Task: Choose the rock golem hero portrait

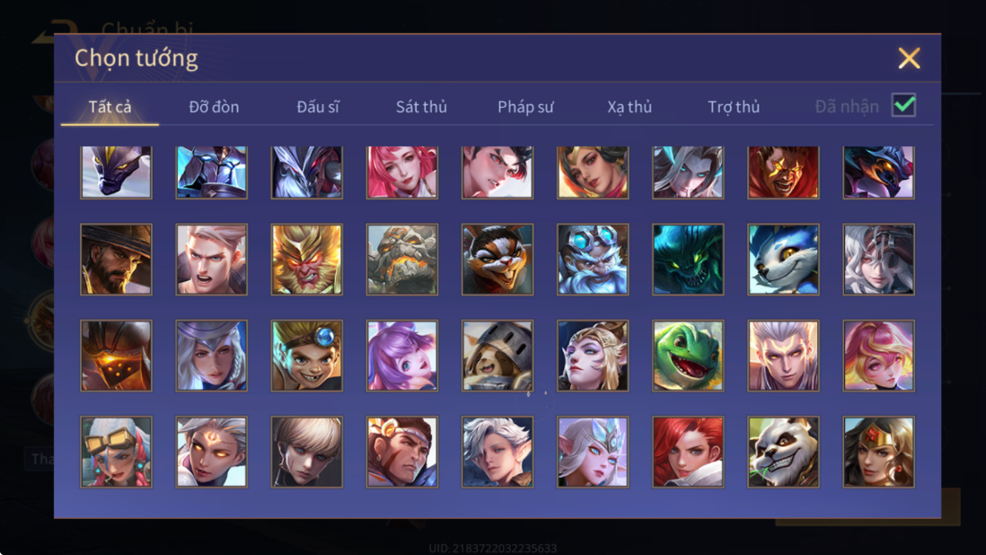Action: point(402,260)
